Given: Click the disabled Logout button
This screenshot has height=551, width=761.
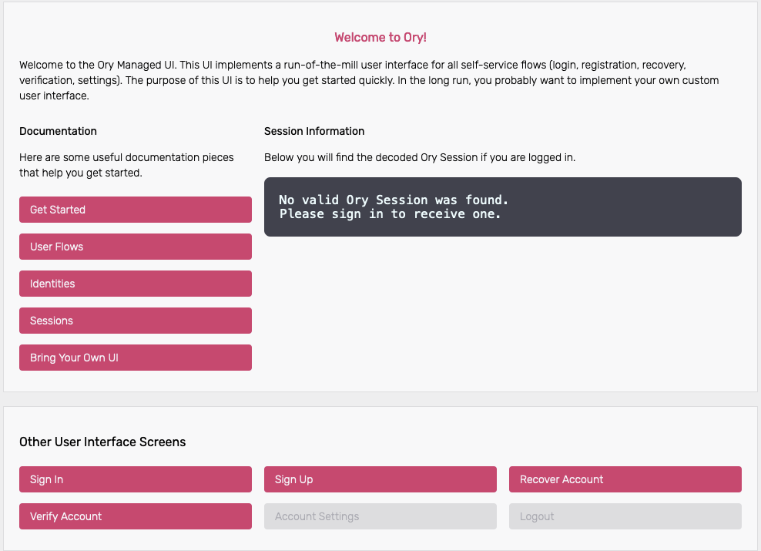Looking at the screenshot, I should (x=625, y=516).
